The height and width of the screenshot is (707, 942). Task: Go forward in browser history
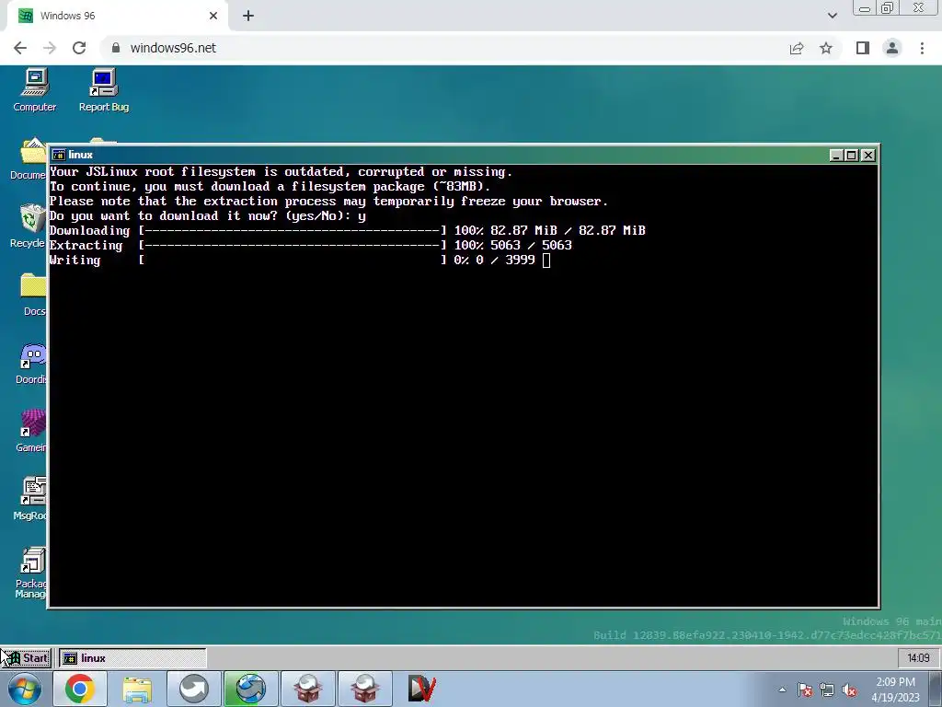(50, 48)
